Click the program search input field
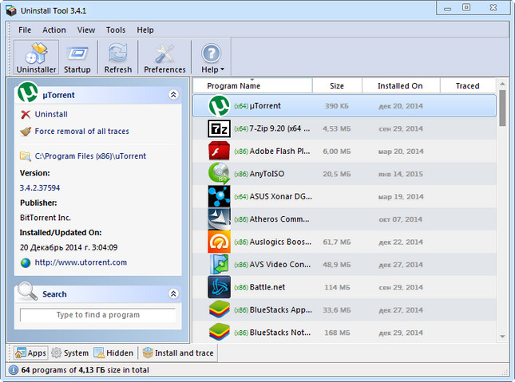 97,315
